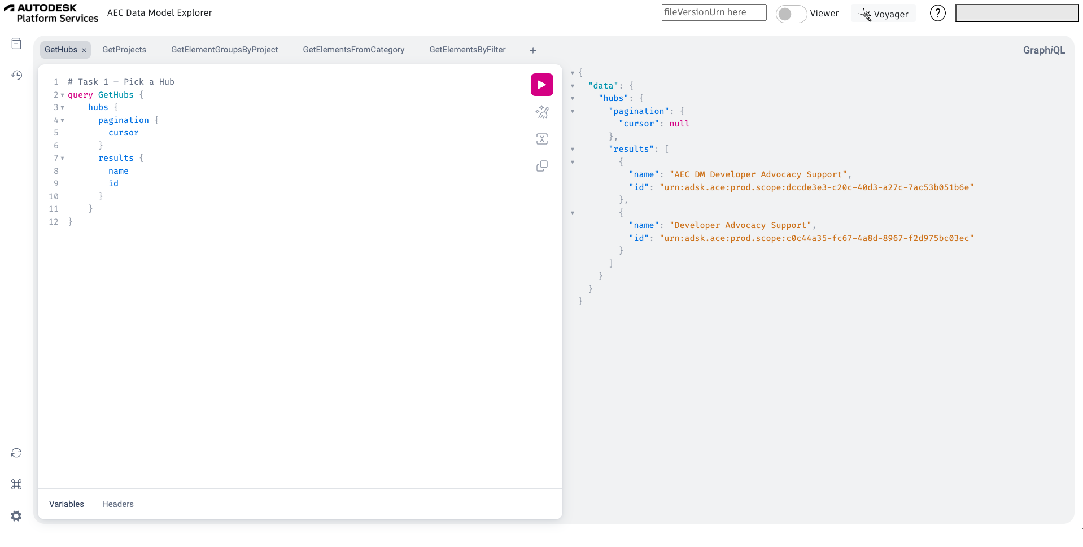Open the keyboard shortcuts dialog
The height and width of the screenshot is (547, 1083).
[x=16, y=484]
